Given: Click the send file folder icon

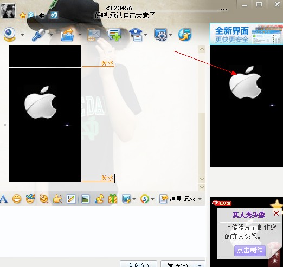Looking at the screenshot, I should pos(67,35).
